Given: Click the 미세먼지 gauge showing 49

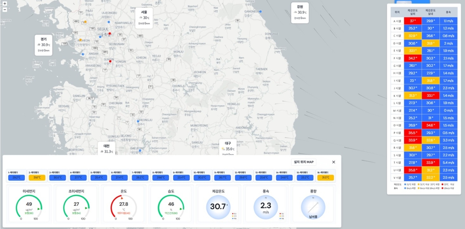Looking at the screenshot, I should (29, 204).
